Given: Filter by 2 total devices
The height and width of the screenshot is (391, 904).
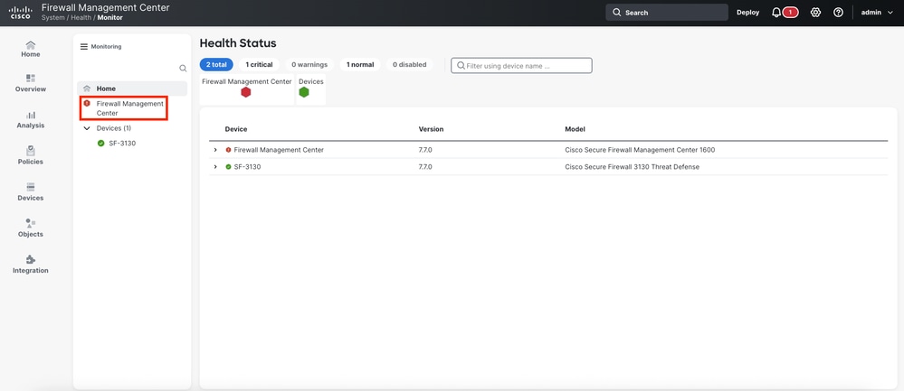Looking at the screenshot, I should (x=216, y=65).
